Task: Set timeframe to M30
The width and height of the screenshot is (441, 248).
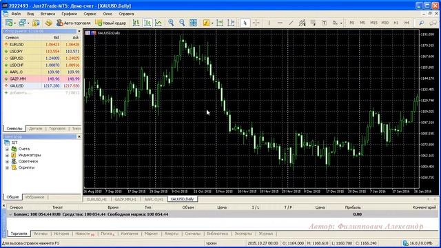Action: [384, 23]
